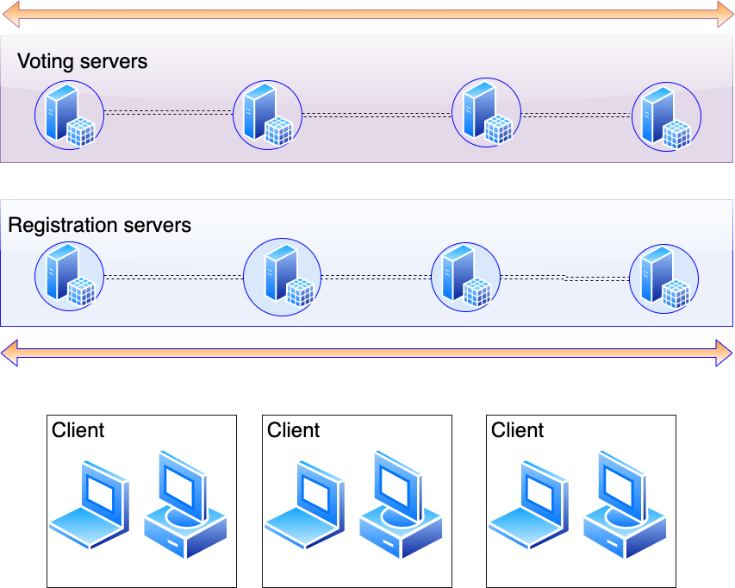735x588 pixels.
Task: Select the dashed link between second and third registration servers
Action: [376, 278]
